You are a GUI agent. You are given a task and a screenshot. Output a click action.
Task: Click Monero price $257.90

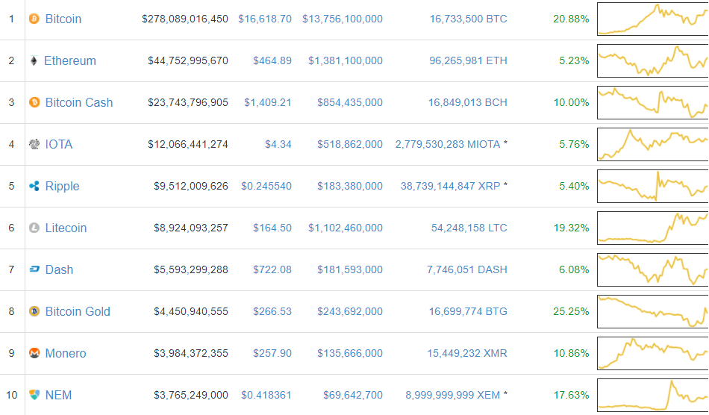tap(272, 354)
